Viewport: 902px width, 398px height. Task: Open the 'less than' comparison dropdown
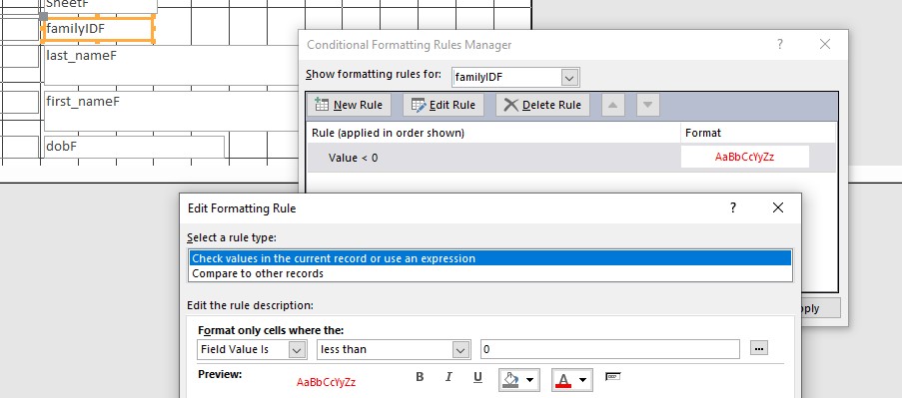click(x=460, y=349)
